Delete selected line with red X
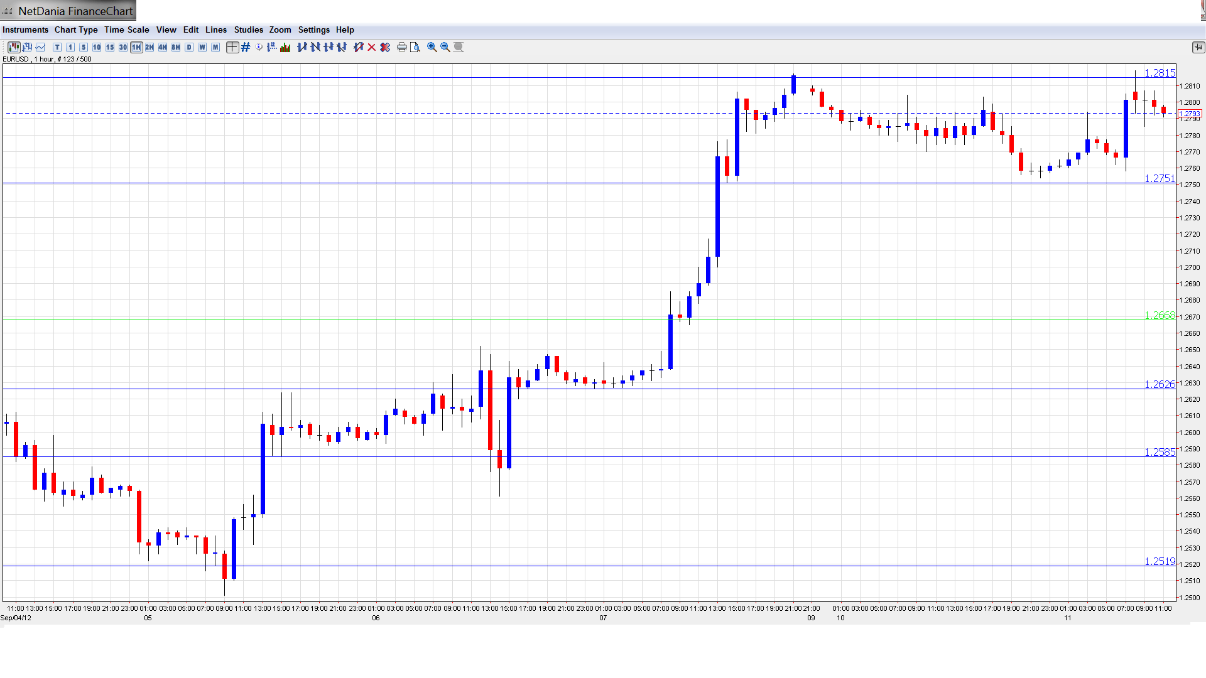This screenshot has width=1206, height=678. pos(372,47)
